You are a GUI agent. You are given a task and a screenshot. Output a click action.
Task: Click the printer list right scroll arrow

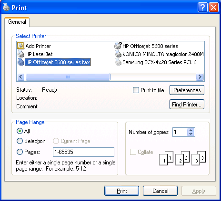pyautogui.click(x=200, y=77)
